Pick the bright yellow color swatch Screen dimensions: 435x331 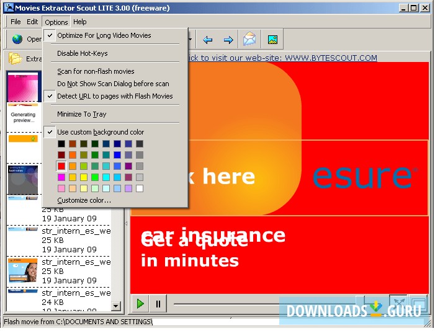(84, 177)
